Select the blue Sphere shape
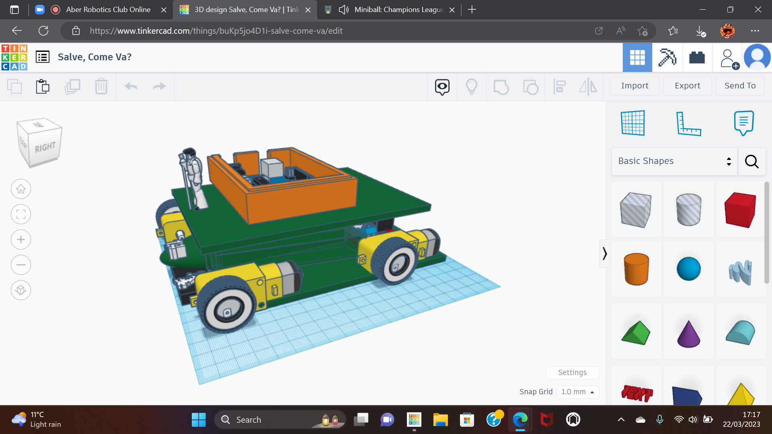Image resolution: width=772 pixels, height=434 pixels. point(688,269)
